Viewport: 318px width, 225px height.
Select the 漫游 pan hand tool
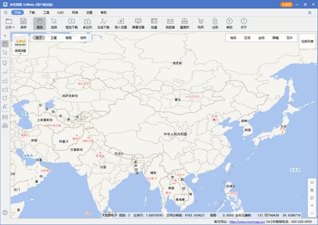click(39, 23)
